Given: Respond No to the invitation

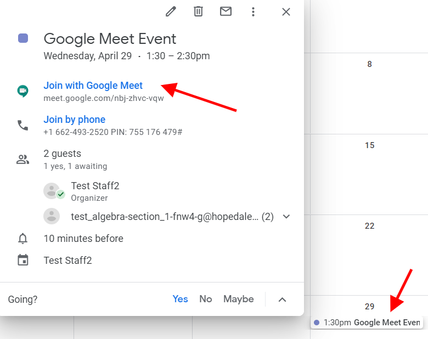Looking at the screenshot, I should pyautogui.click(x=206, y=299).
